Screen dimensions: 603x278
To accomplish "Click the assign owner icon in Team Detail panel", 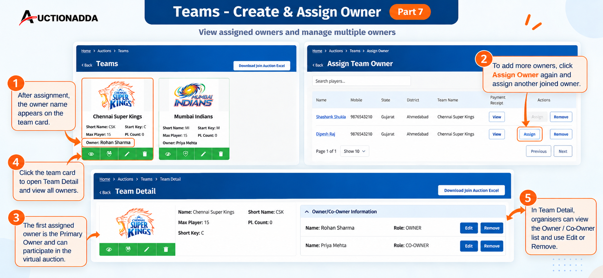I will (x=128, y=249).
